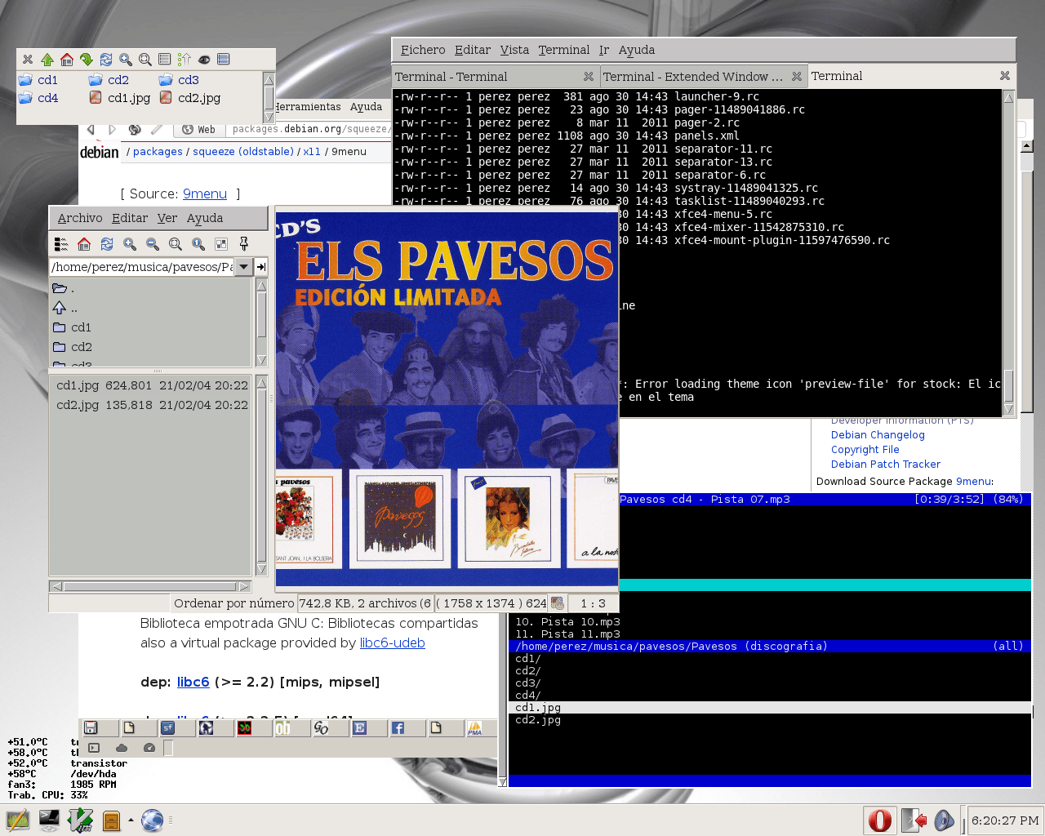Click the green up-arrow parent folder icon
The height and width of the screenshot is (836, 1045).
47,60
